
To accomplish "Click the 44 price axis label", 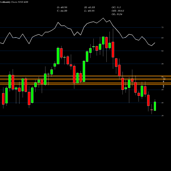I will coord(162,103).
